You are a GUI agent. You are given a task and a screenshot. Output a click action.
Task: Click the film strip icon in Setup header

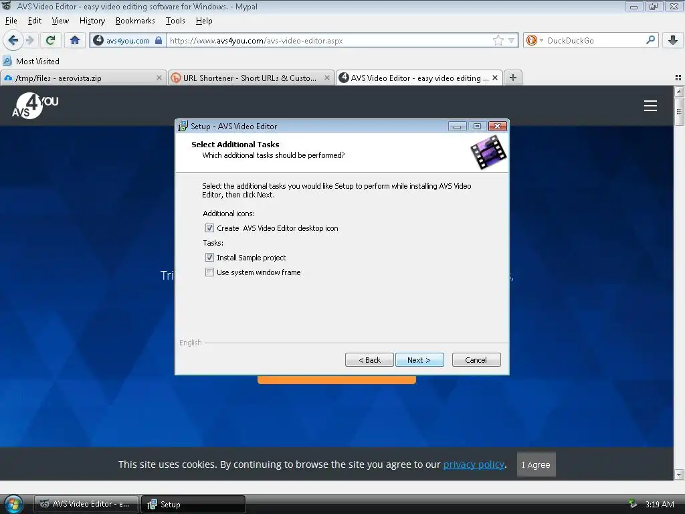(488, 152)
